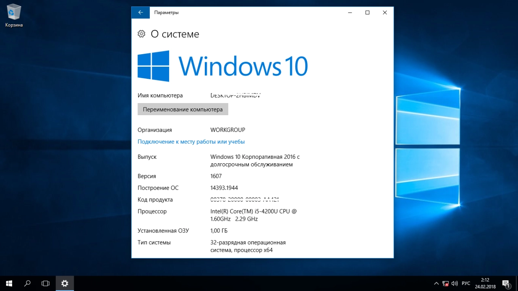Open the network status tray icon
518x291 pixels.
446,284
